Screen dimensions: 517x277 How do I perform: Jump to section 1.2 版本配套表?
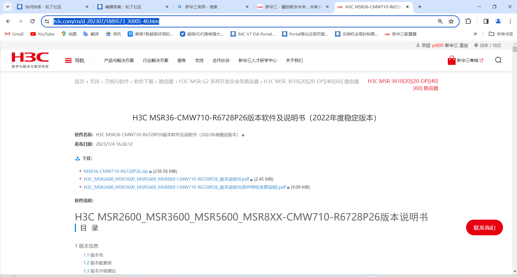pos(97,263)
